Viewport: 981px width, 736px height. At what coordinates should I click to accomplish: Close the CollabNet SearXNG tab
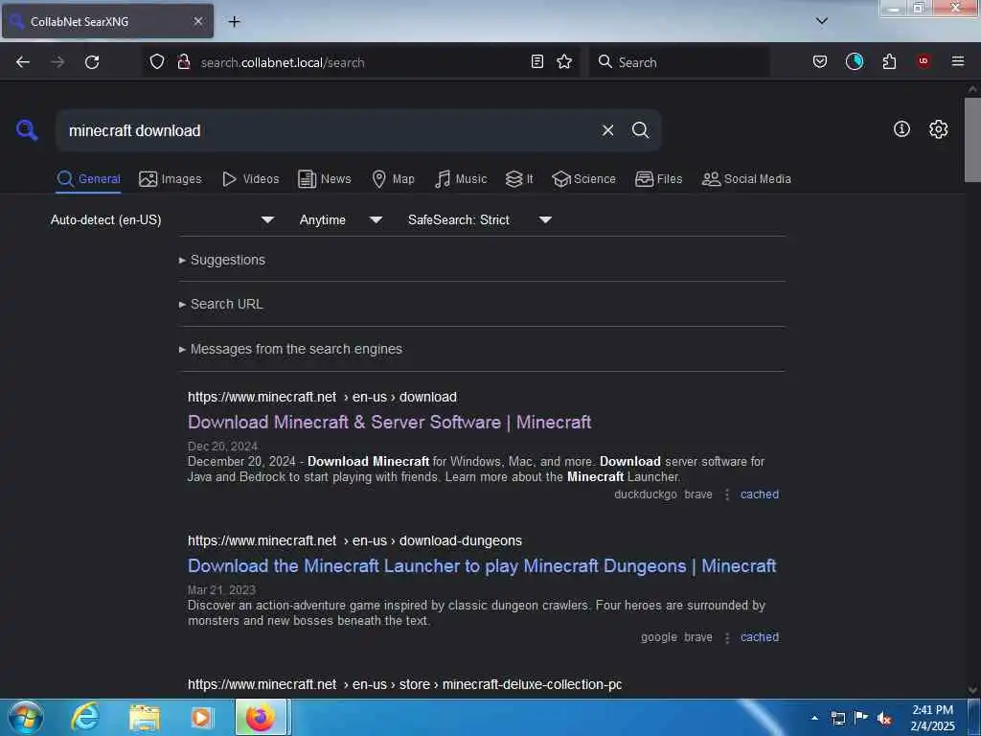click(x=198, y=21)
